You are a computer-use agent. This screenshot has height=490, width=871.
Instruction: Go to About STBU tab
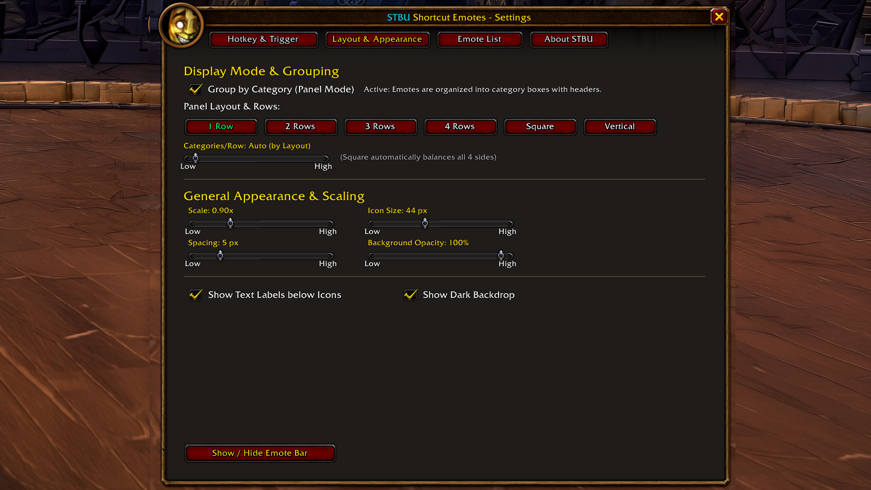[569, 39]
